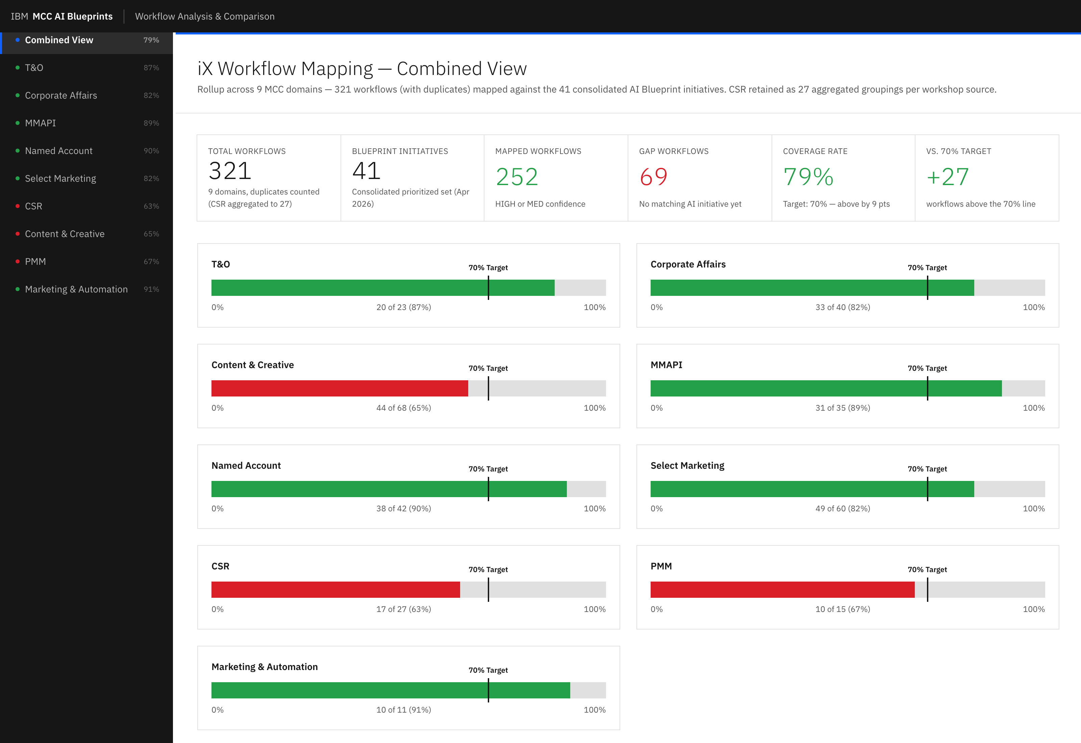Click the Corporate Affairs card heading
The height and width of the screenshot is (743, 1081).
click(688, 264)
